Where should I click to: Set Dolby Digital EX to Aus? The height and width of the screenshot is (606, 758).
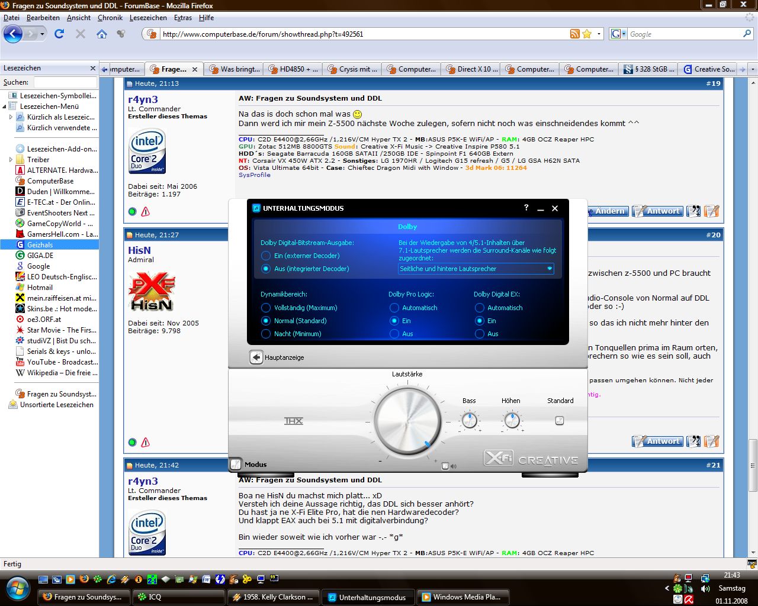(x=480, y=334)
